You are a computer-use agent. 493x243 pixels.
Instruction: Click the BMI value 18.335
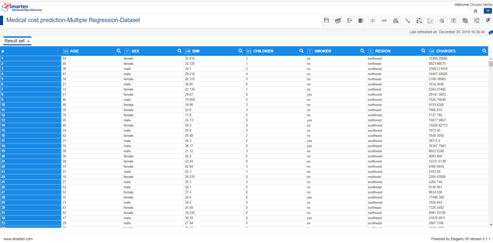click(190, 213)
